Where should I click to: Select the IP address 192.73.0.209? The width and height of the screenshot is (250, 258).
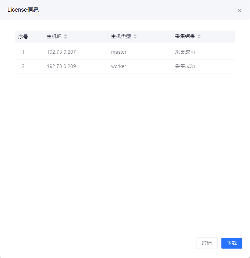coord(61,66)
